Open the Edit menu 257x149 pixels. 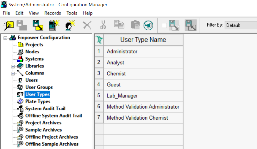point(19,13)
